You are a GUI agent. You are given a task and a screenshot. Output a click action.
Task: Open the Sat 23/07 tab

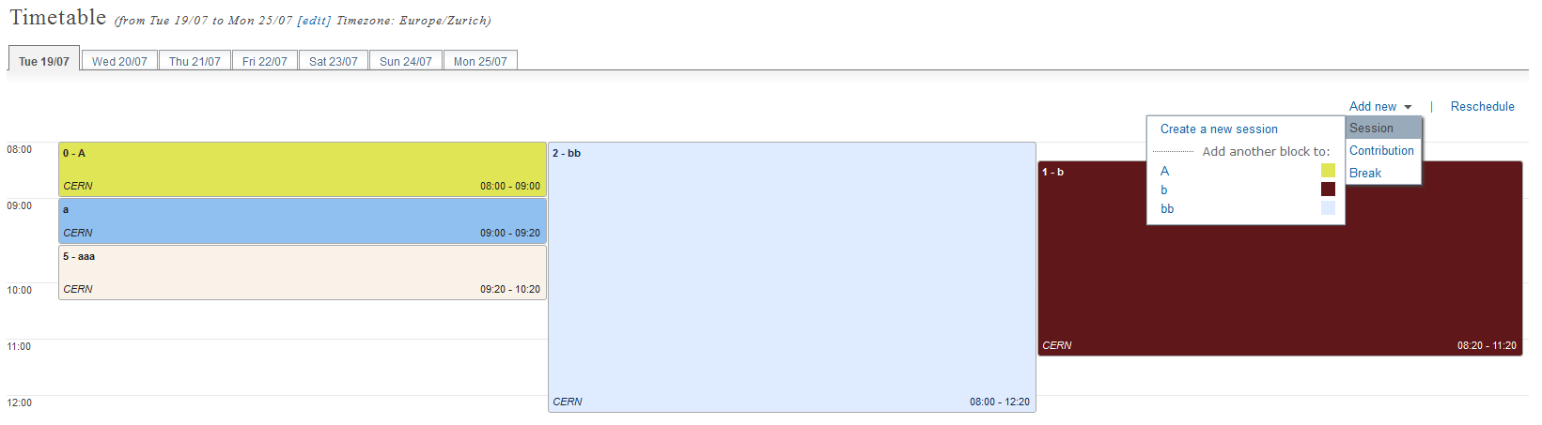[x=334, y=61]
